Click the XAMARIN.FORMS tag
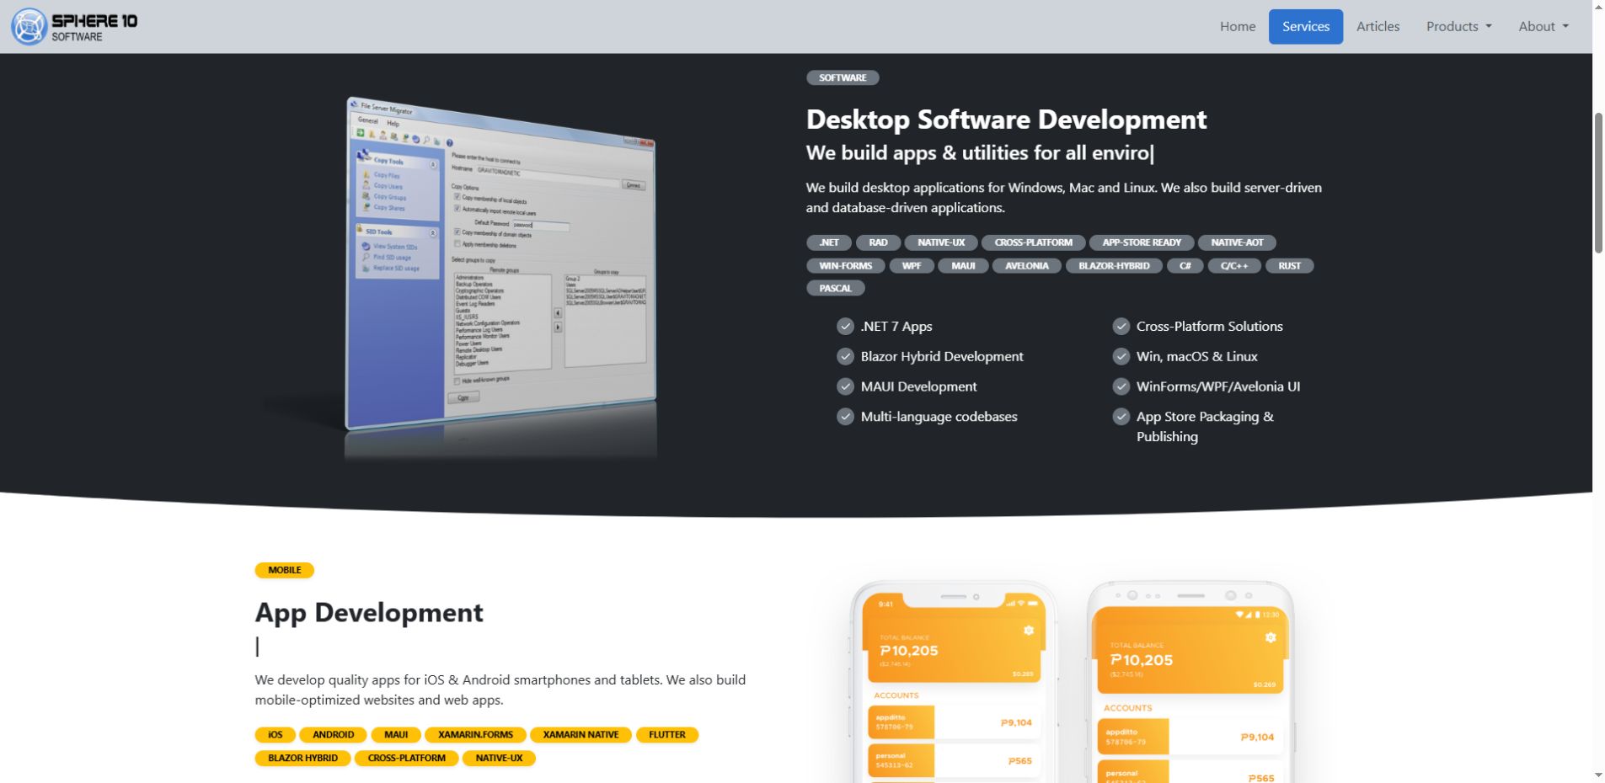The image size is (1605, 783). click(475, 735)
